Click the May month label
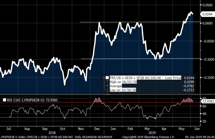The width and height of the screenshot is (215, 139). (181, 129)
